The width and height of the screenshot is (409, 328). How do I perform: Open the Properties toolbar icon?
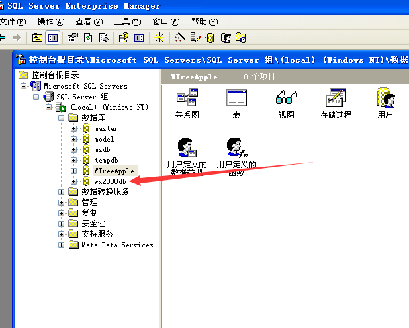pyautogui.click(x=73, y=38)
